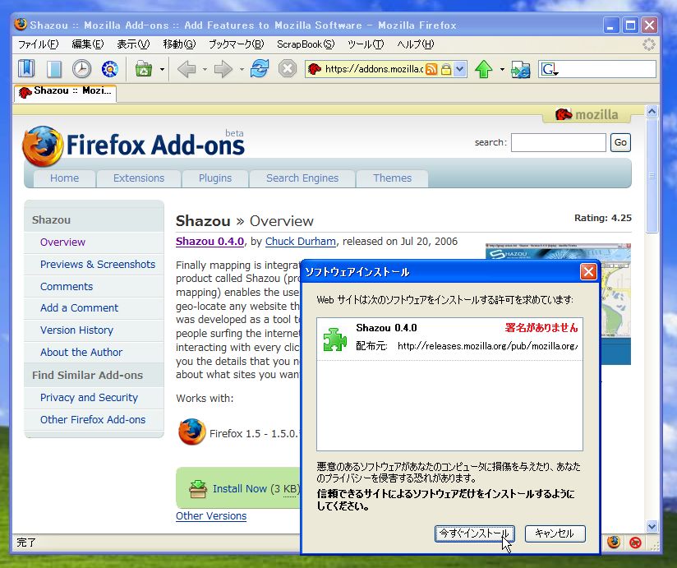Click the mozilla dinosaur logo badge
Screen dimensions: 677x568
coord(587,114)
